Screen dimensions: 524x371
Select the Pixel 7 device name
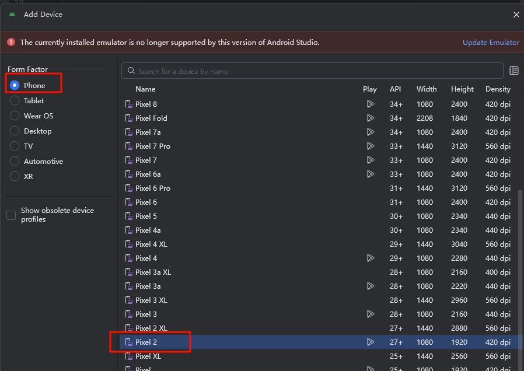[x=146, y=160]
